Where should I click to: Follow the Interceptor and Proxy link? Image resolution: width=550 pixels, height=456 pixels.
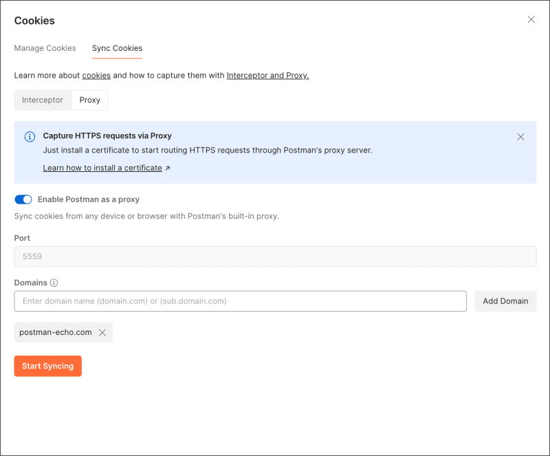point(267,76)
